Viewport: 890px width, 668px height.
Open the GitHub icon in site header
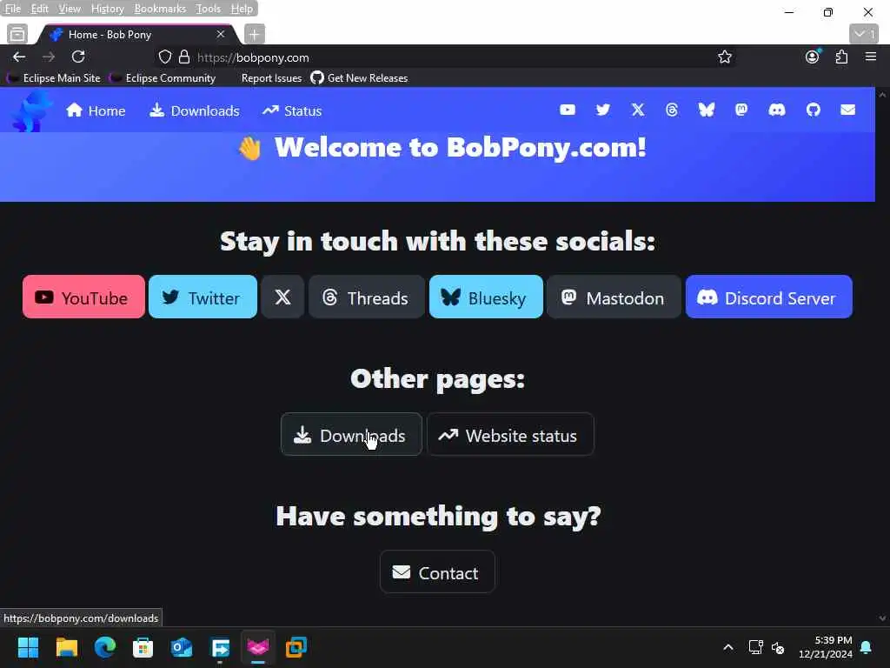(813, 110)
